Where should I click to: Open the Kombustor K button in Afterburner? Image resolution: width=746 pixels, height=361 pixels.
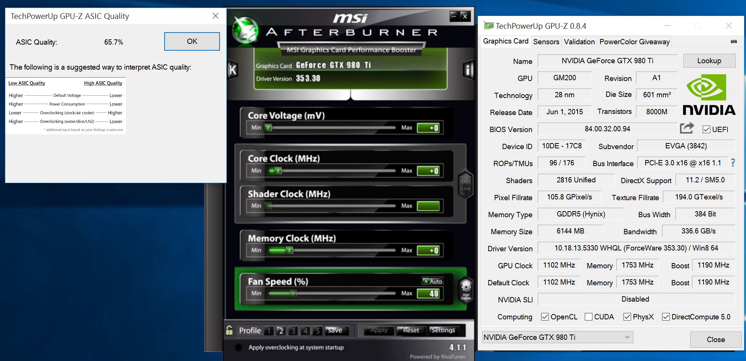[232, 70]
